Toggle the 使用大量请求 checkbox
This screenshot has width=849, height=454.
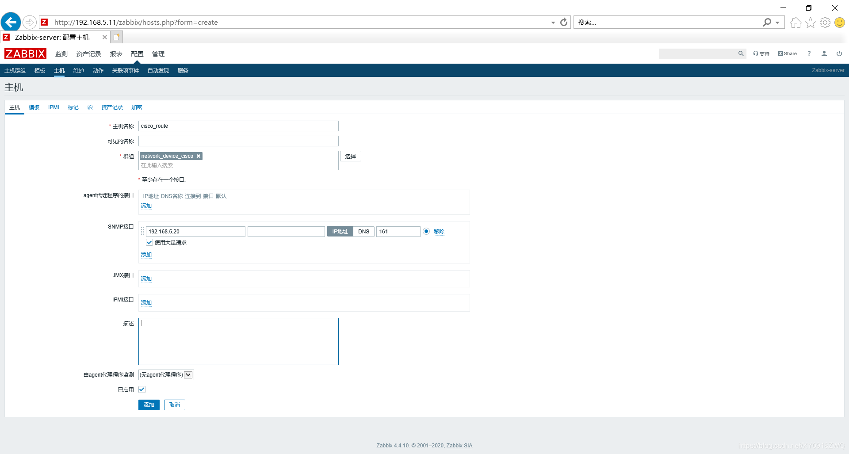[149, 242]
